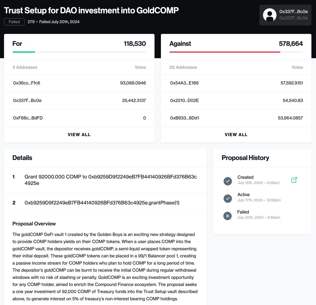
Task: Open For voter 0x36cc...Ffc6
Action: pos(27,83)
